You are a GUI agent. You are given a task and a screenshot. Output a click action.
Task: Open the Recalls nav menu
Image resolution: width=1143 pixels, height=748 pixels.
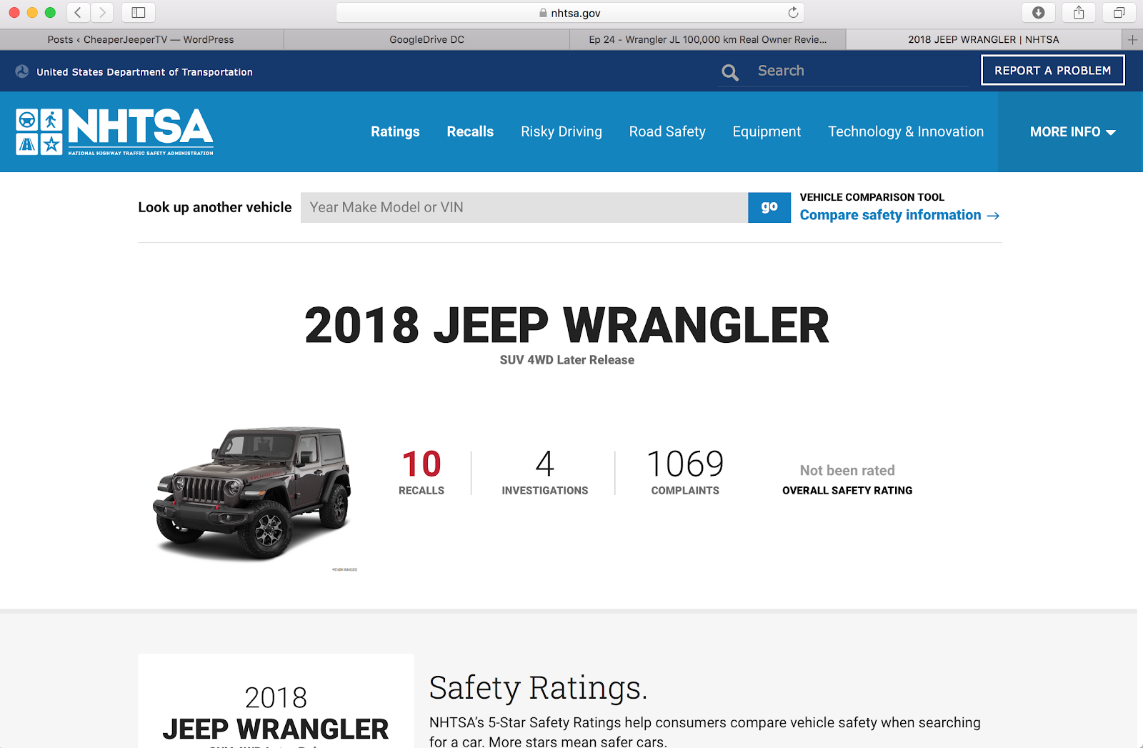coord(470,131)
